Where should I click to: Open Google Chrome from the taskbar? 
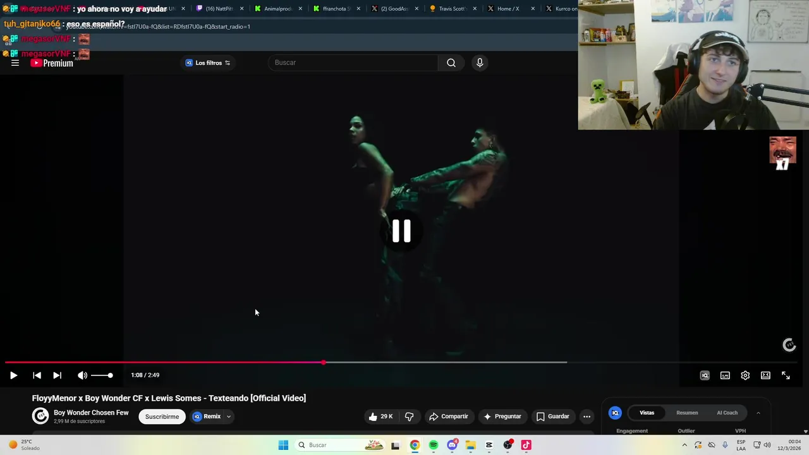pos(415,445)
